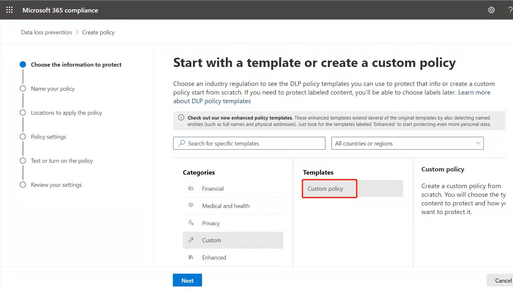
Task: Select the Review your settings step circle
Action: pos(23,185)
